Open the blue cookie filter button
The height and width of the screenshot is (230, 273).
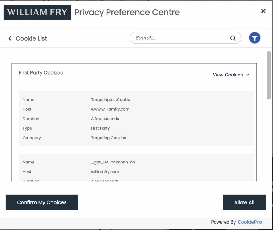[255, 38]
